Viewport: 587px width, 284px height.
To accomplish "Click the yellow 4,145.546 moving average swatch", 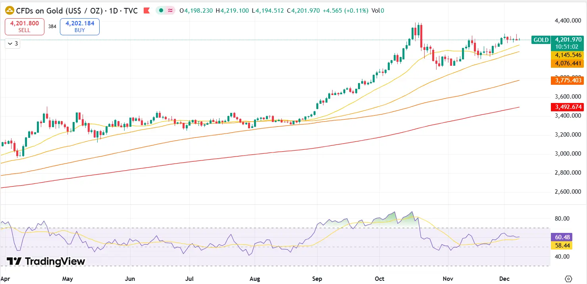I will pos(567,55).
